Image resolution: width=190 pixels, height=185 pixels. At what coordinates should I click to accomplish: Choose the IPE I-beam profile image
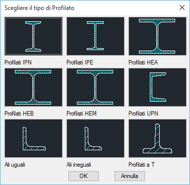(x=95, y=36)
